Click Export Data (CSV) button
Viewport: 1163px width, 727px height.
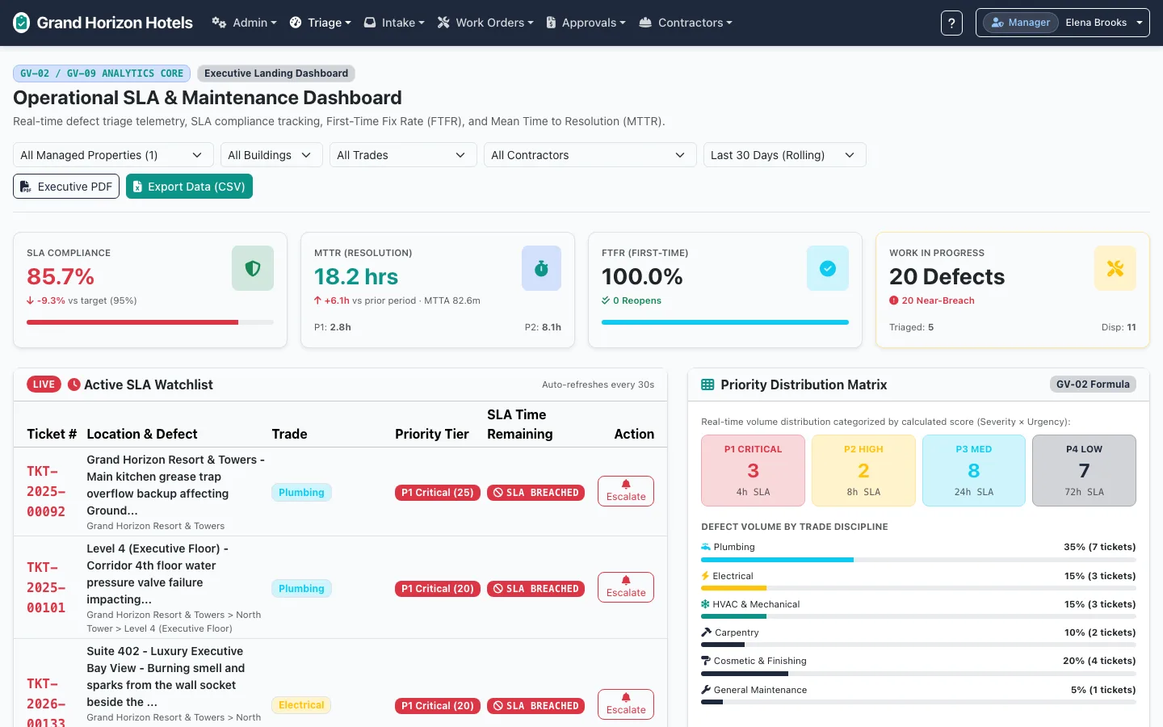189,187
